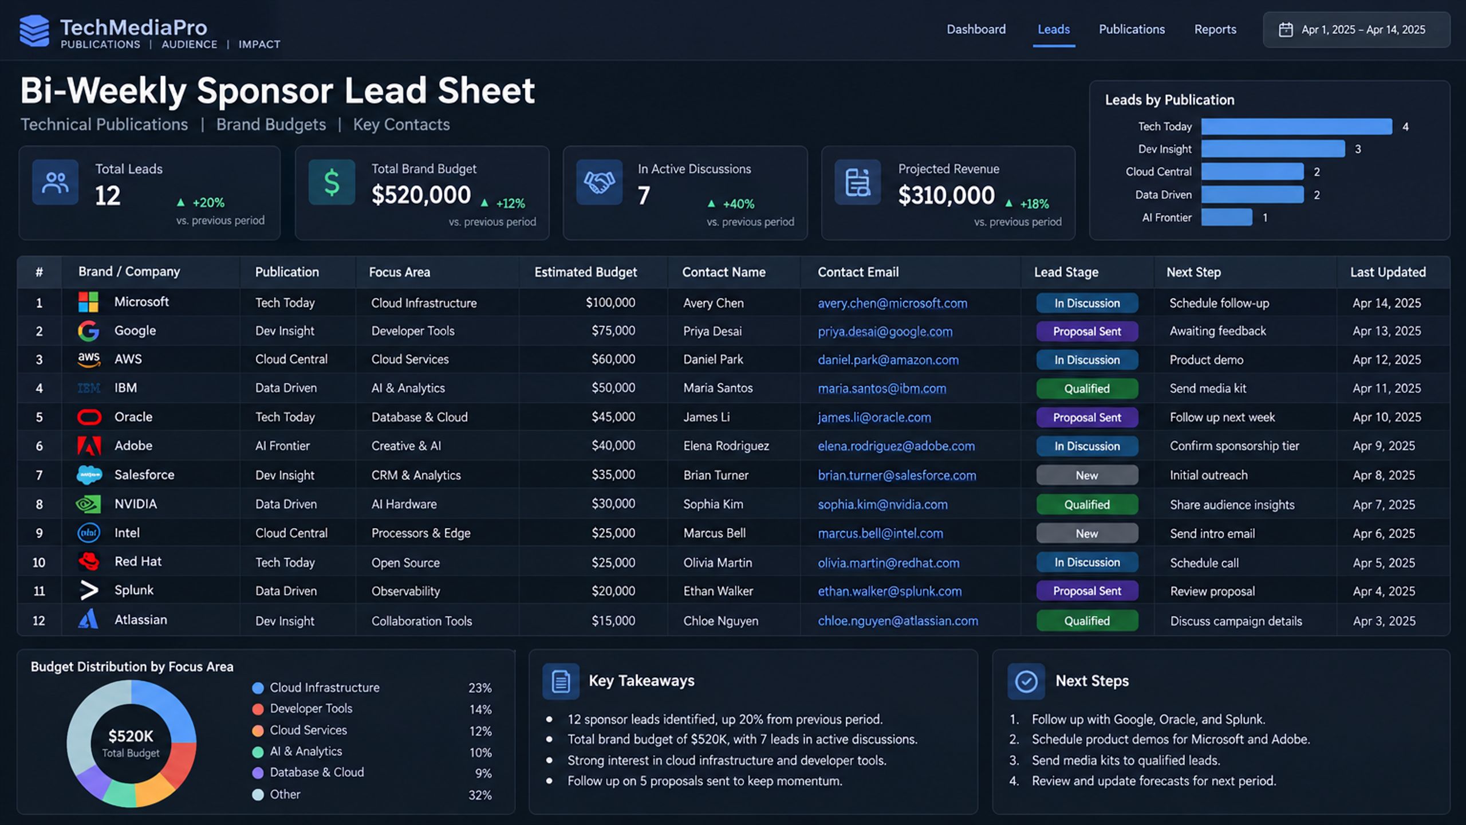Click Microsoft's In Discussion stage badge
The height and width of the screenshot is (825, 1466).
pos(1087,303)
